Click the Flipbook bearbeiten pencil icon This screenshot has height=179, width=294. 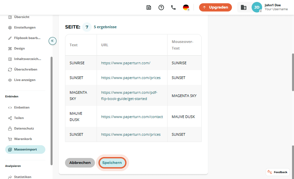tap(10, 38)
